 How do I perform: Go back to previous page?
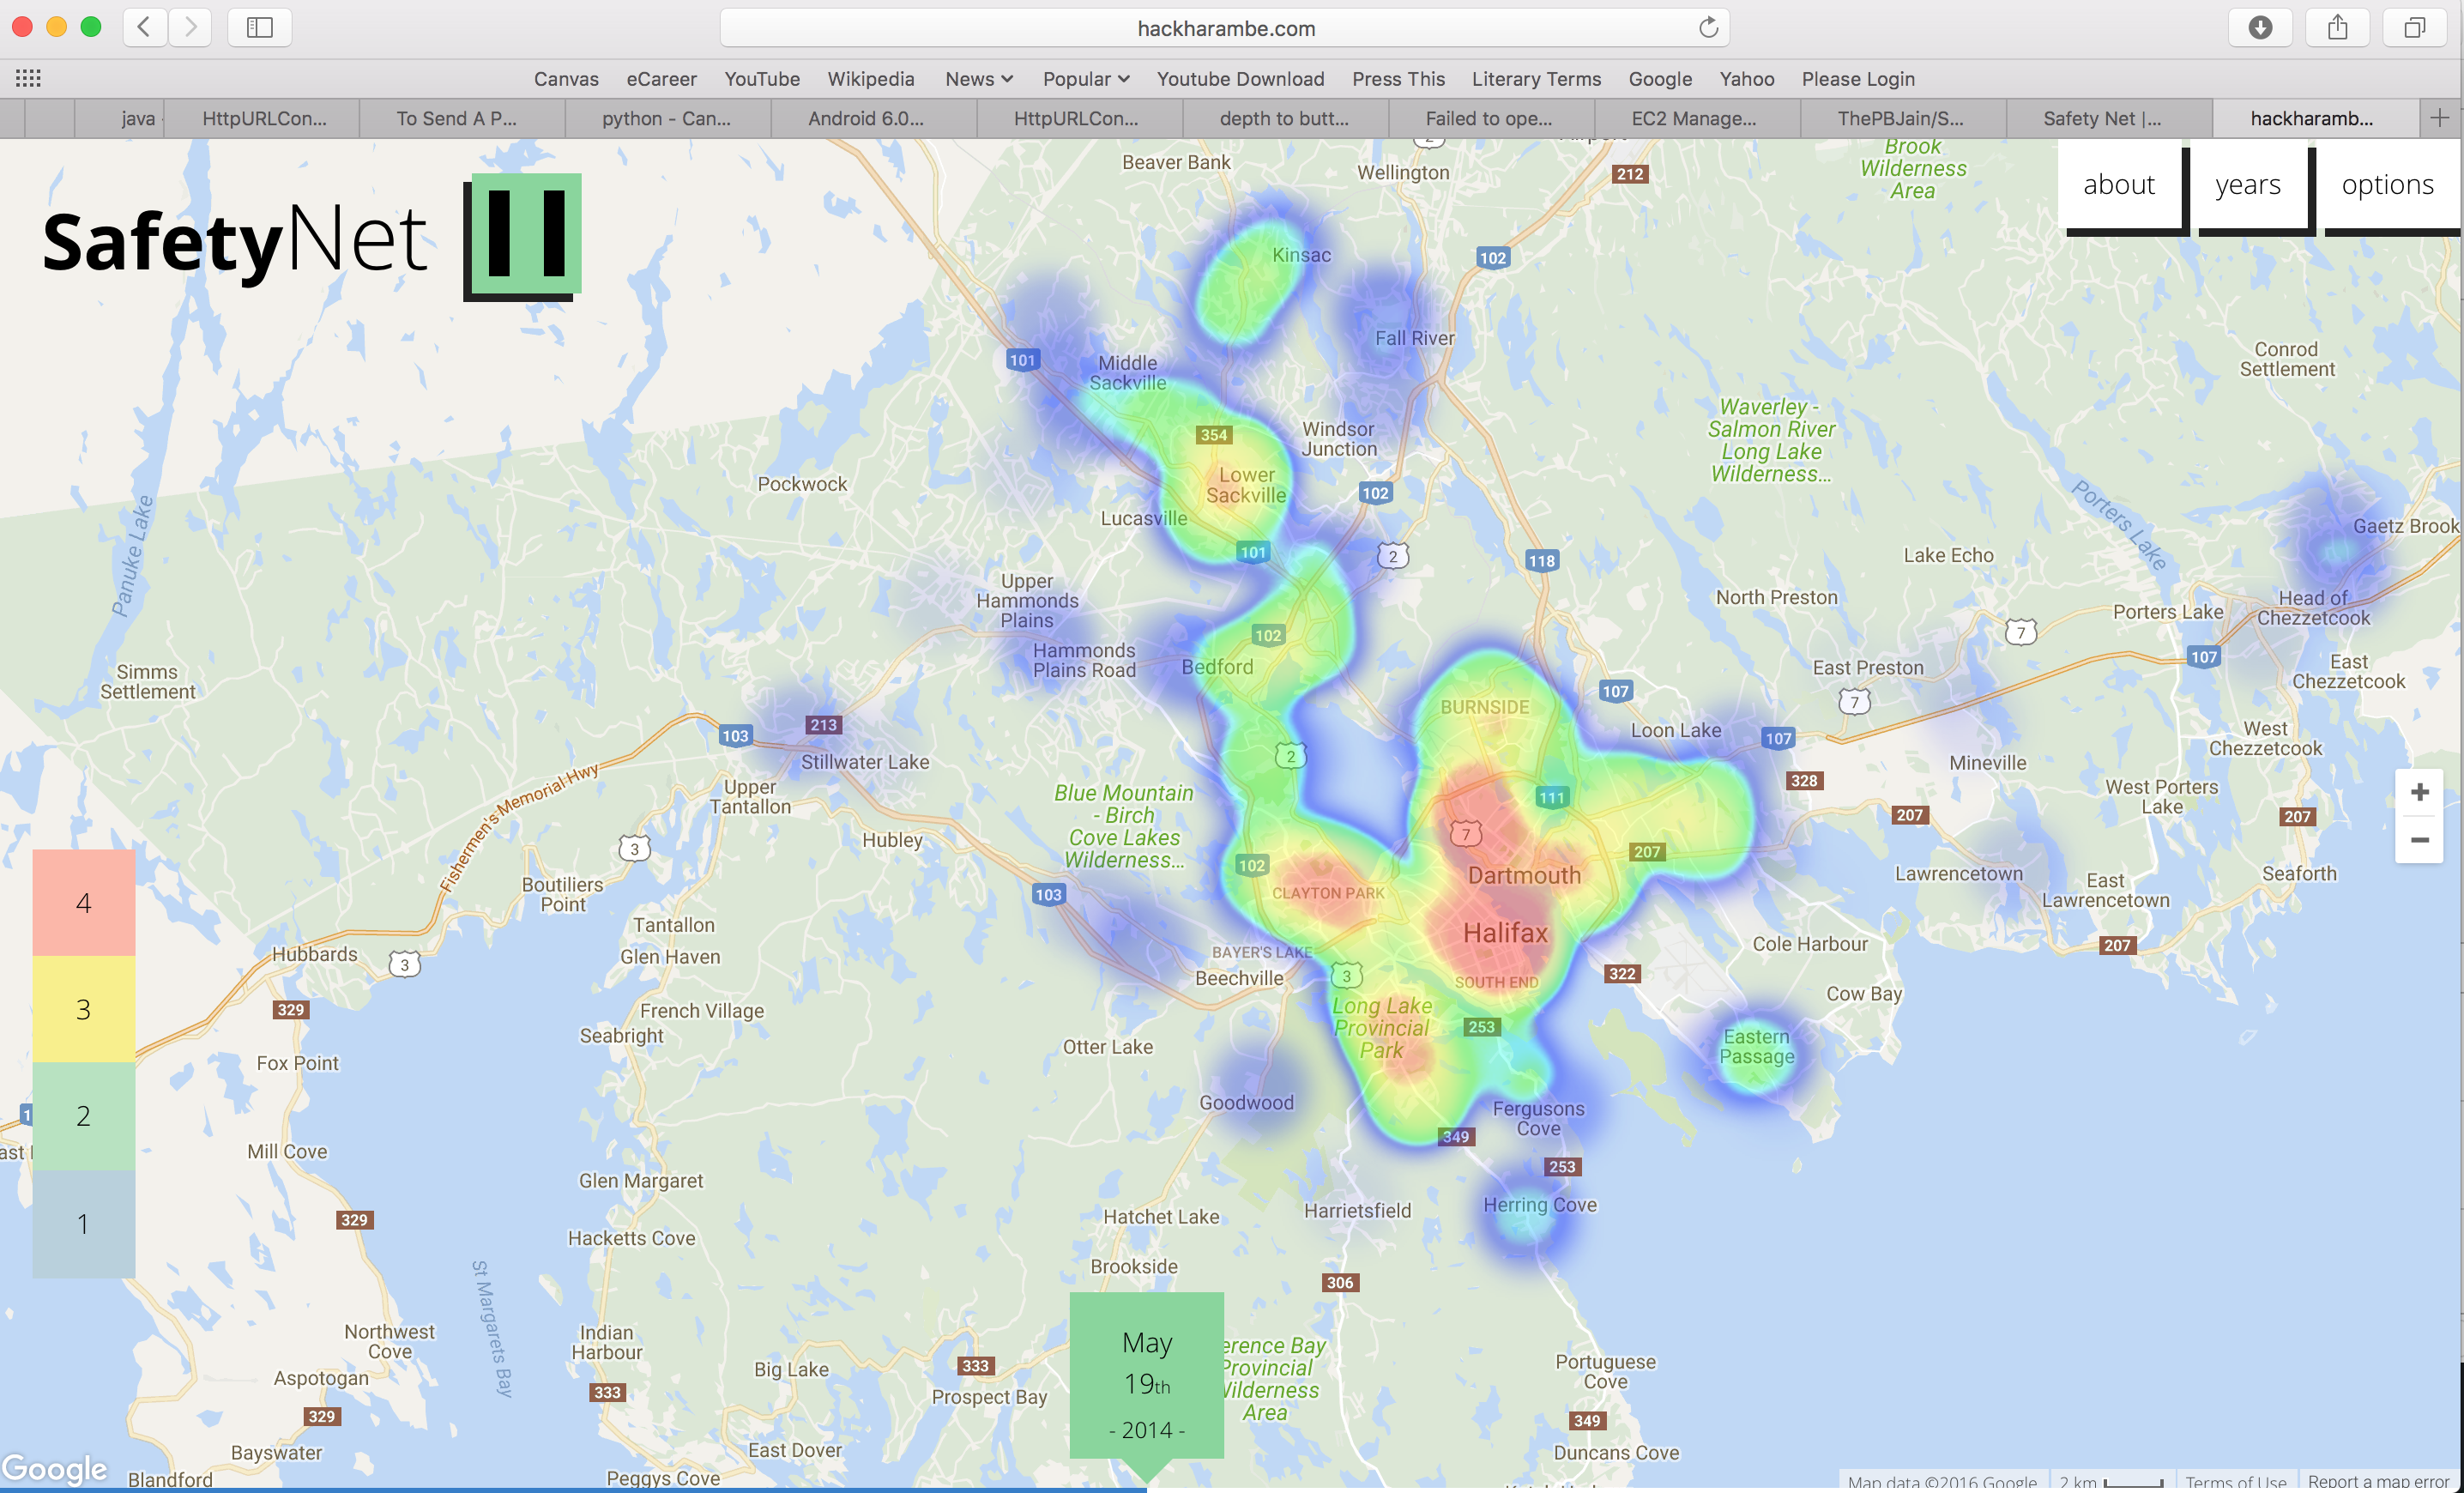pyautogui.click(x=144, y=28)
